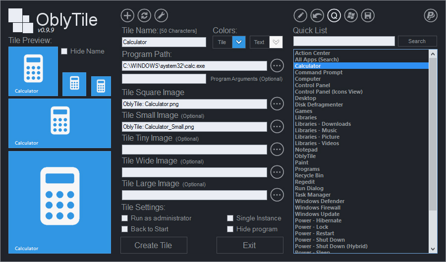
Task: Click the Tile Tiny Image field
Action: point(194,150)
